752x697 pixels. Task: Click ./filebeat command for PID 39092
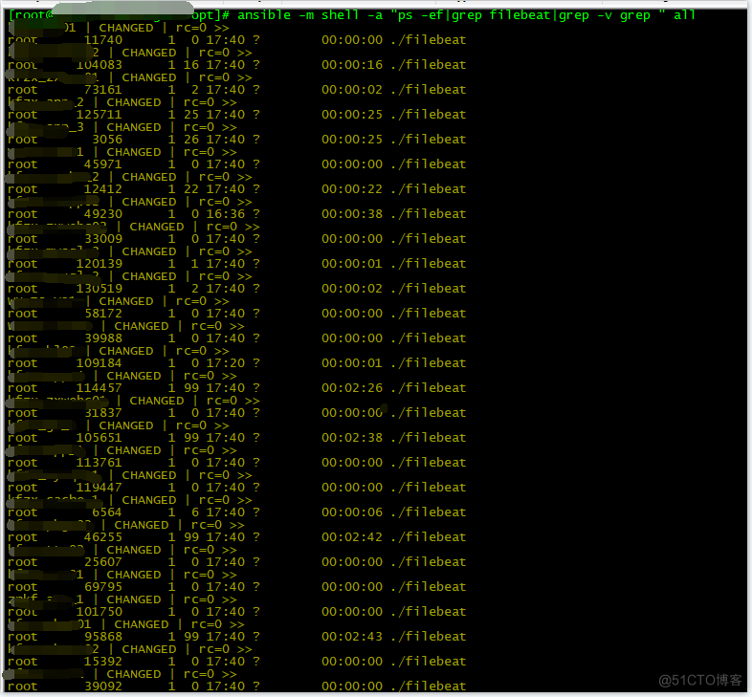click(429, 686)
